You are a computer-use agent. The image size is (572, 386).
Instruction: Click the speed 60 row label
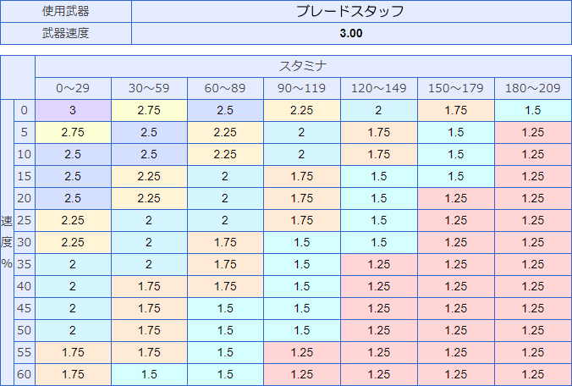[x=25, y=374]
